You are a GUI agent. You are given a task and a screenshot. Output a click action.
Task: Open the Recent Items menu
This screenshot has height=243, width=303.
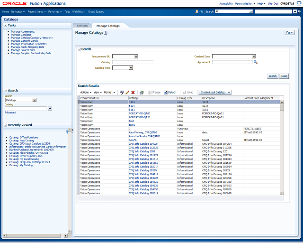[x=36, y=11]
